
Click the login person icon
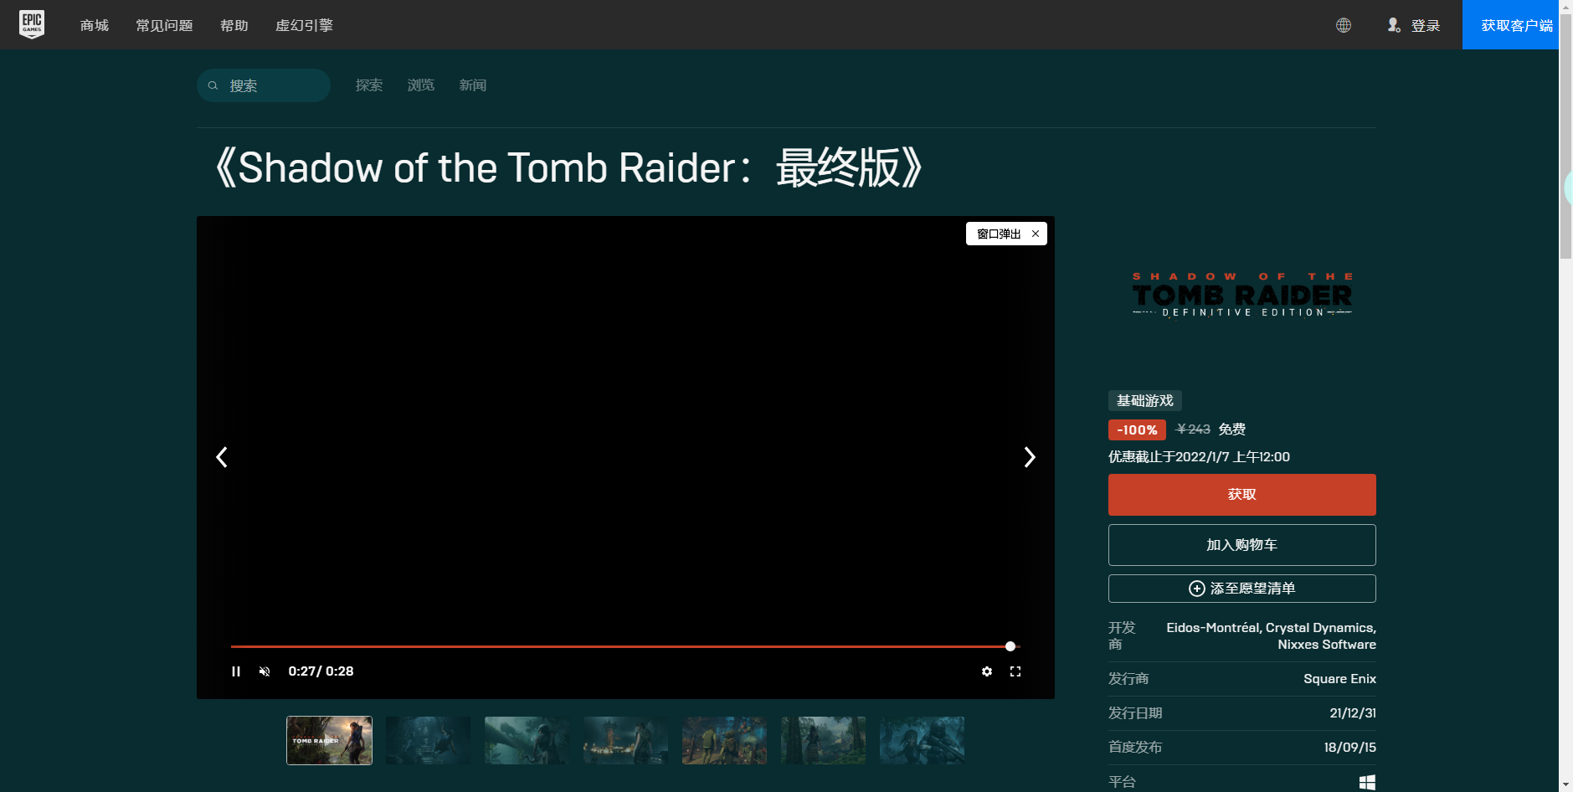coord(1394,25)
